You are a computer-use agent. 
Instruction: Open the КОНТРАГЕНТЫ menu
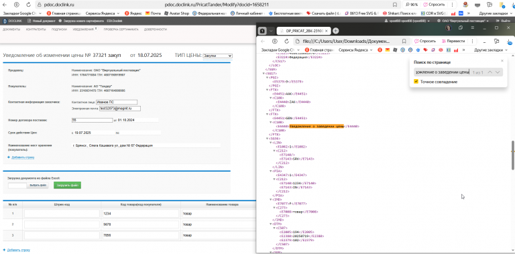(x=36, y=29)
